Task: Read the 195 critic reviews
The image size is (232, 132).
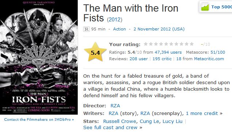Action: pos(162,59)
